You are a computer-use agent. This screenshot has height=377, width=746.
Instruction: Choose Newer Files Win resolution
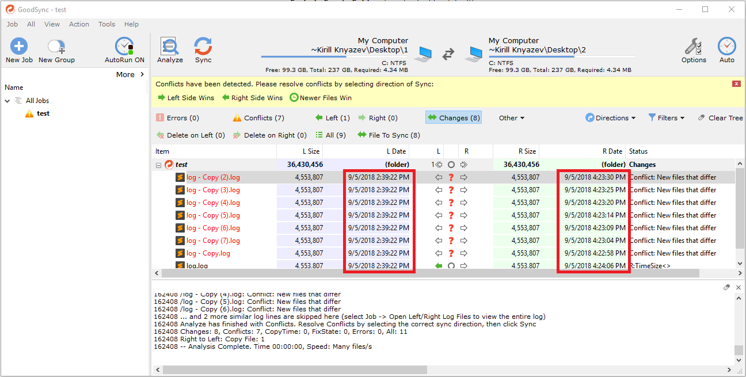(320, 98)
